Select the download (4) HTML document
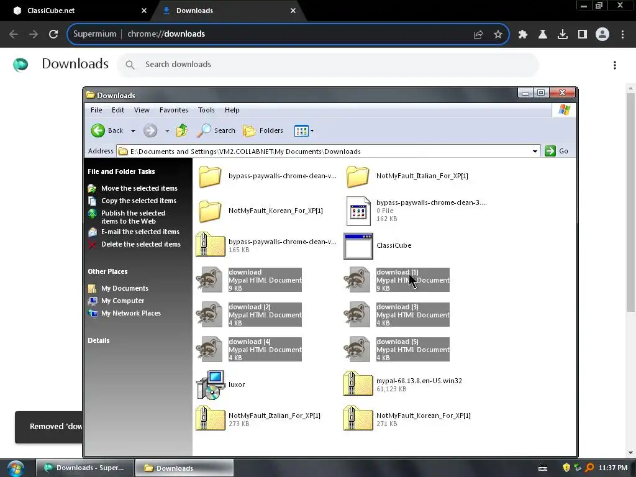Screen dimensions: 636x477 [x=249, y=350]
